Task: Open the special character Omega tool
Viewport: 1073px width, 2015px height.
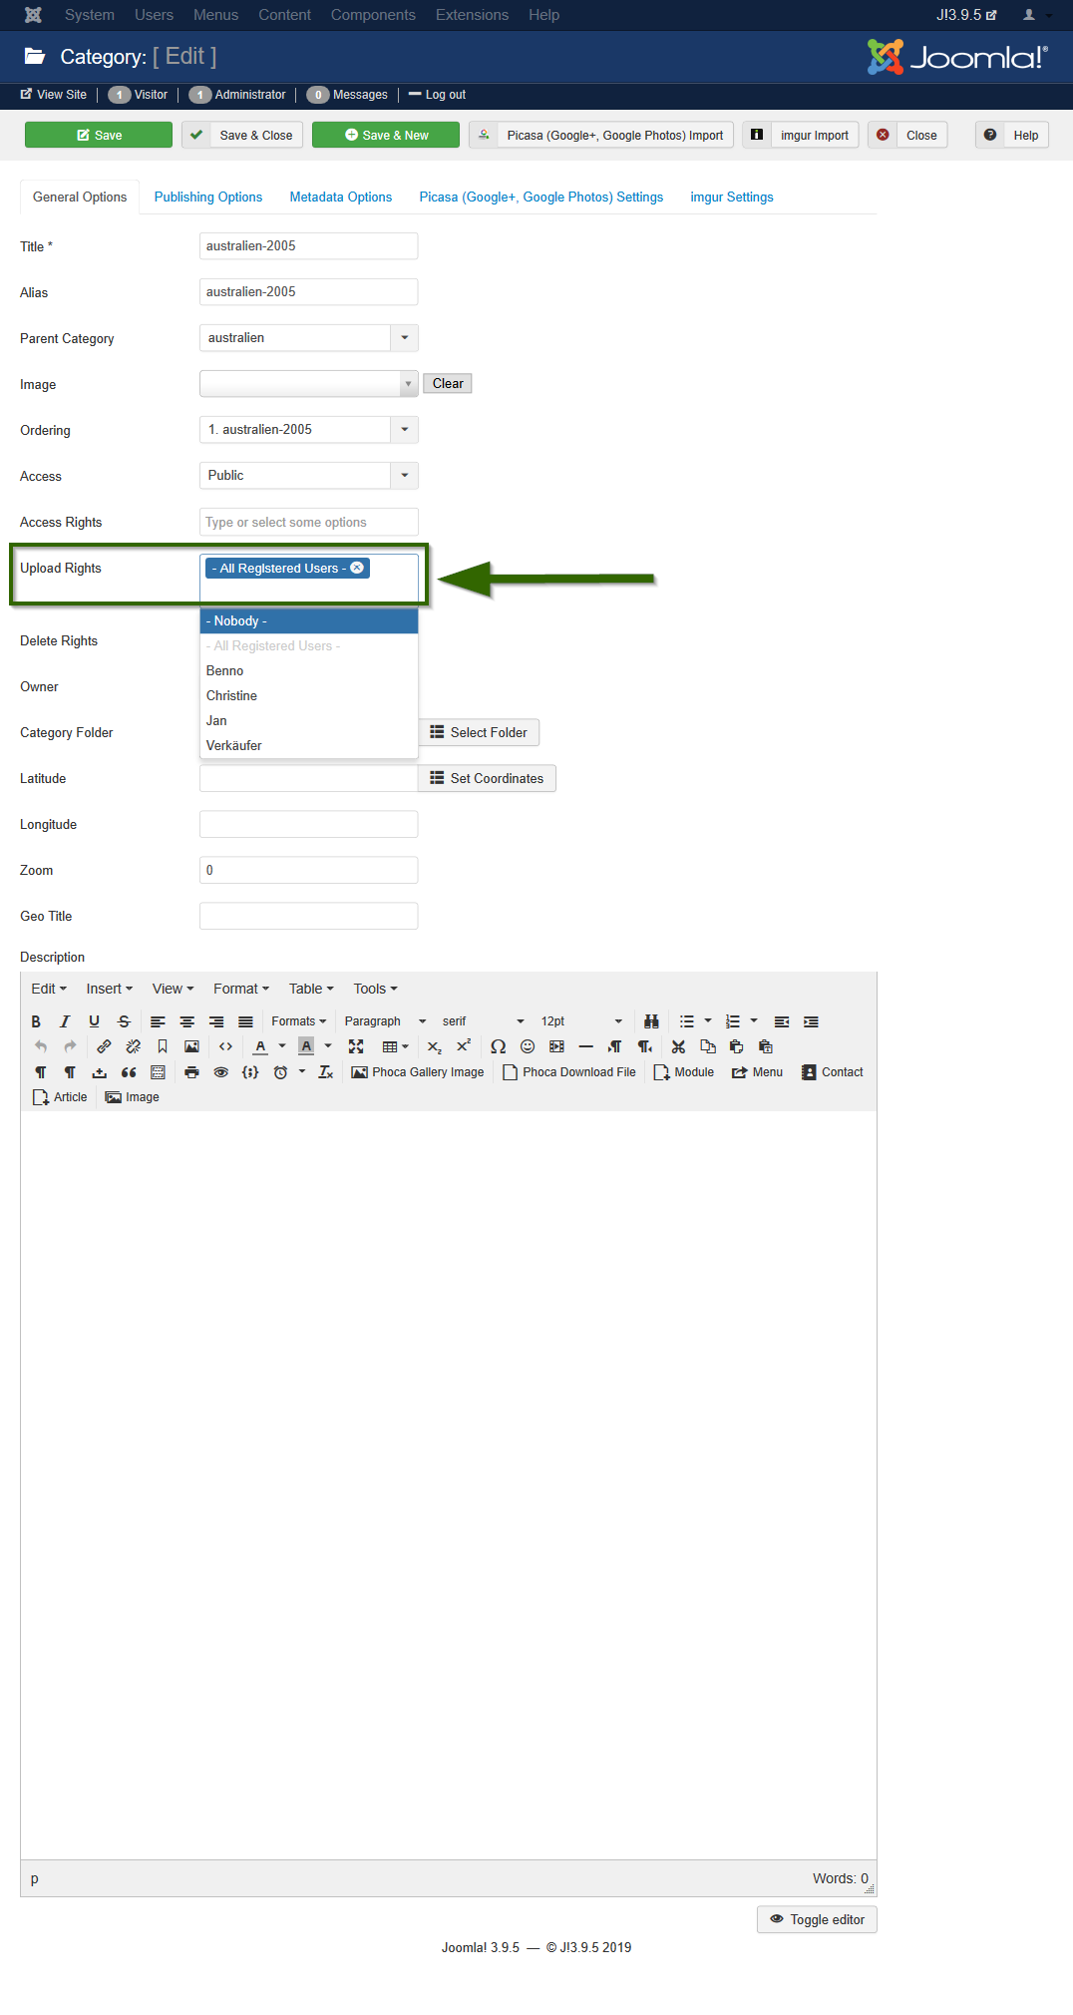Action: (x=498, y=1046)
